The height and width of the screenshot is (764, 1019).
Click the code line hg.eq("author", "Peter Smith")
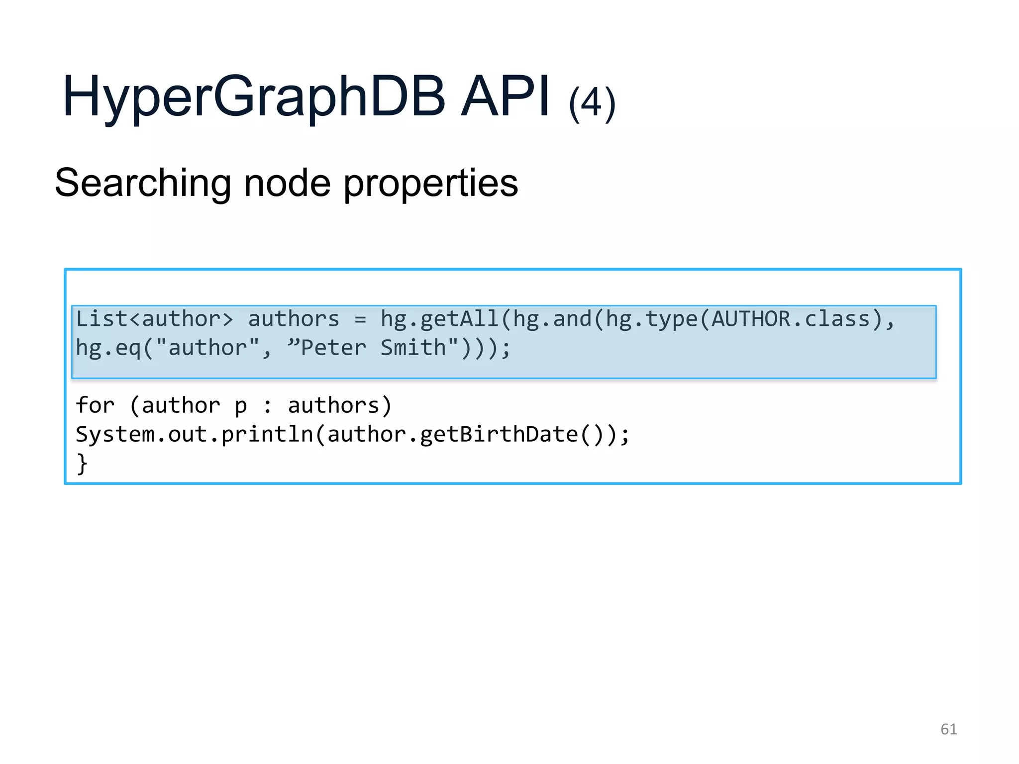click(x=293, y=348)
